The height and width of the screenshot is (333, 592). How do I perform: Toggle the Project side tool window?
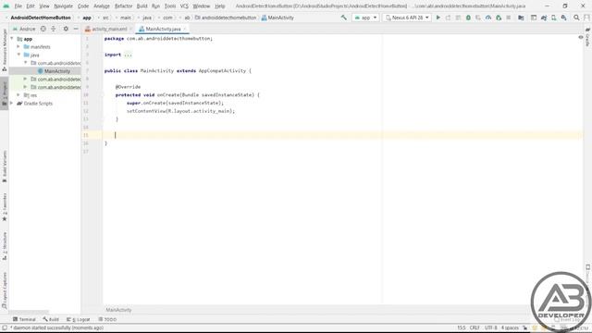coord(5,94)
